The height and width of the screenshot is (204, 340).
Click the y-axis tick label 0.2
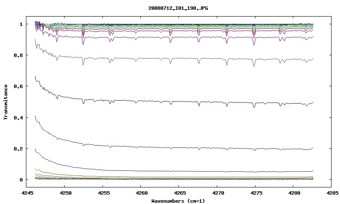18,149
